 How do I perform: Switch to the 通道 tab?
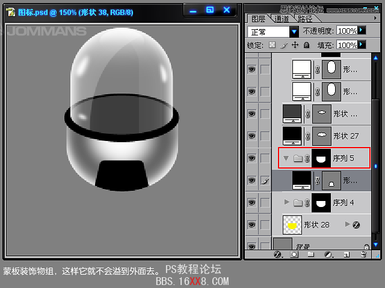coord(282,18)
